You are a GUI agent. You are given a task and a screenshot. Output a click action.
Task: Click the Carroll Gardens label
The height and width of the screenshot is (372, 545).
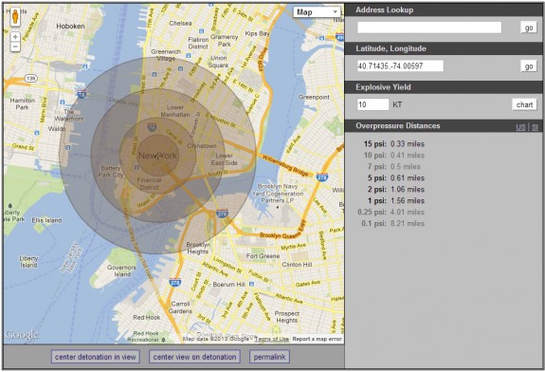click(180, 307)
